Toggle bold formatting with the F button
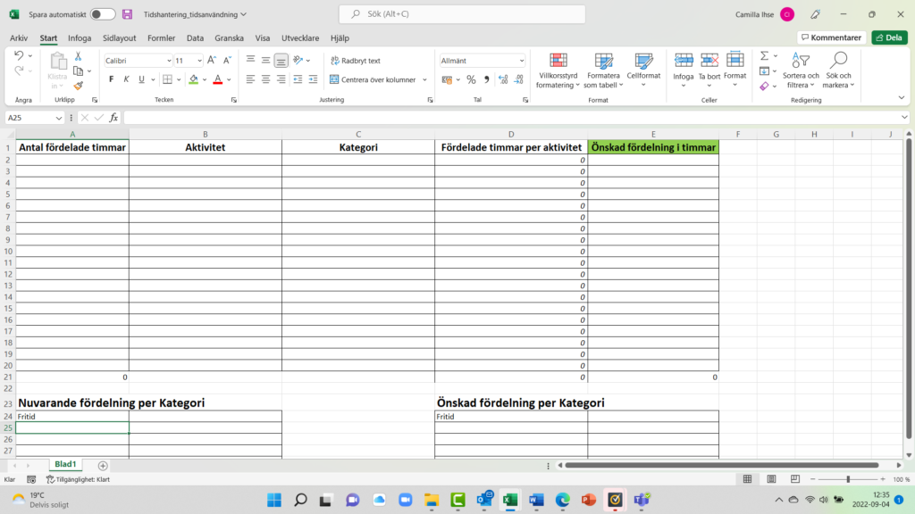This screenshot has width=915, height=514. click(111, 79)
